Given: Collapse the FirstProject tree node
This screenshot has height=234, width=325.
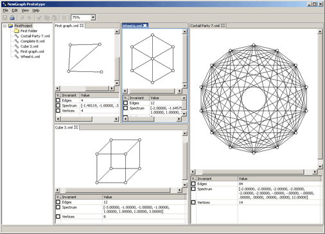Looking at the screenshot, I should tap(4, 26).
